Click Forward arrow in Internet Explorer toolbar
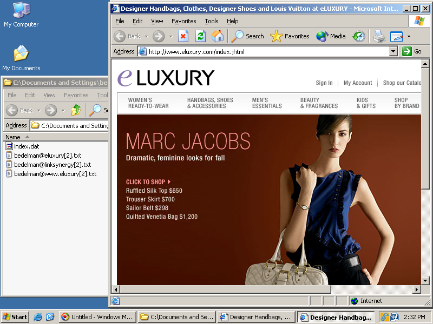Image resolution: width=433 pixels, height=324 pixels. tap(159, 36)
